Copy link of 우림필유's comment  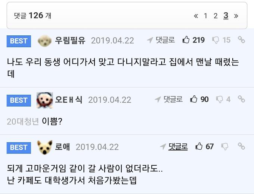point(242,40)
